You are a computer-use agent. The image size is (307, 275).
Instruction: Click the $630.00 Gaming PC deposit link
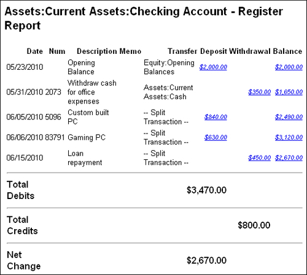point(216,137)
